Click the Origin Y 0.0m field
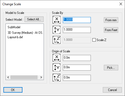125x96 pixels. click(x=77, y=67)
